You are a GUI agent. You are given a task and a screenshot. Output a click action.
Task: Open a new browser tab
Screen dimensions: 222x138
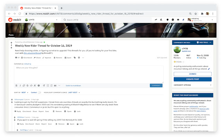coord(61,8)
